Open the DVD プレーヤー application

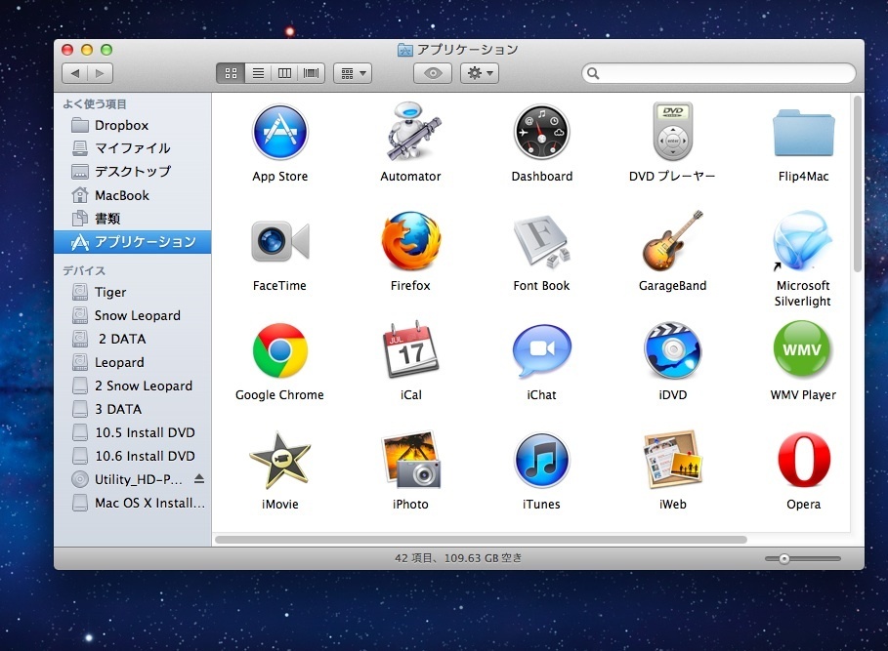pos(672,133)
